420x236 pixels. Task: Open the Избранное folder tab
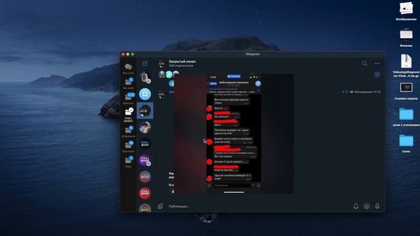[x=129, y=131]
